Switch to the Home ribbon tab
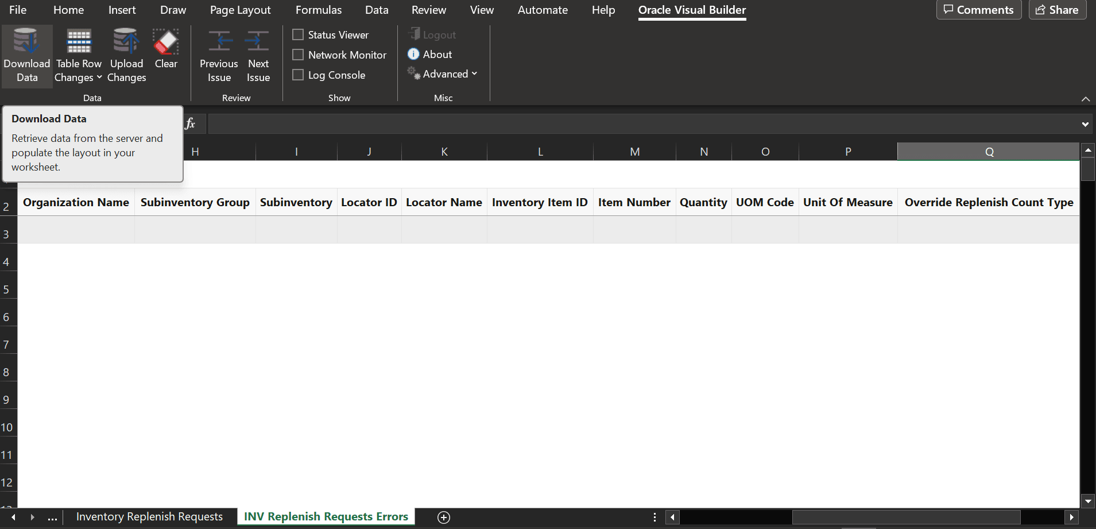 pos(68,10)
